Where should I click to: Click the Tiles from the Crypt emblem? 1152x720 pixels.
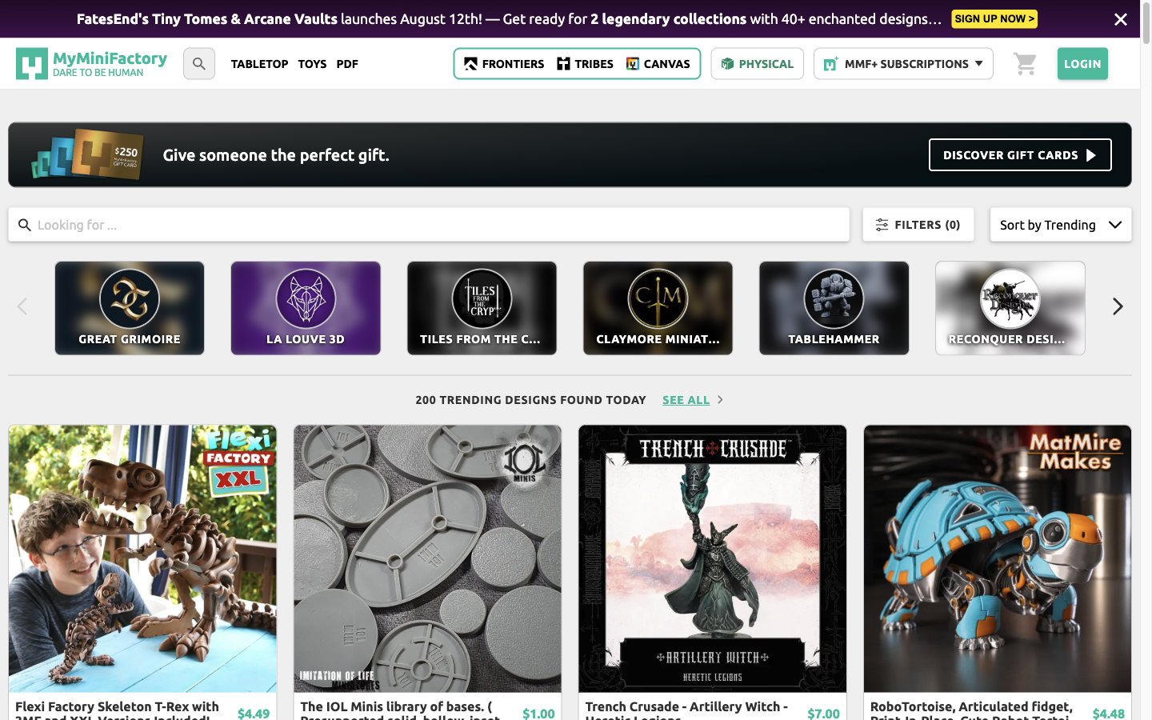click(482, 299)
